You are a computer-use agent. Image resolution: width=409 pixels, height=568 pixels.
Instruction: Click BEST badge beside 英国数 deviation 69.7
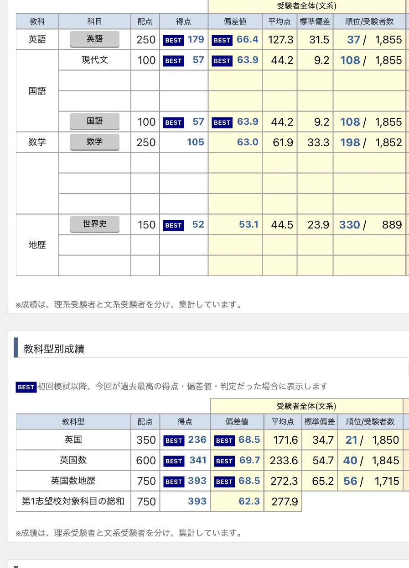(x=224, y=461)
